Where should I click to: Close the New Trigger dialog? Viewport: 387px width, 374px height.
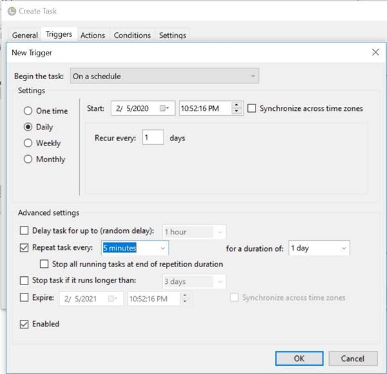(x=375, y=52)
